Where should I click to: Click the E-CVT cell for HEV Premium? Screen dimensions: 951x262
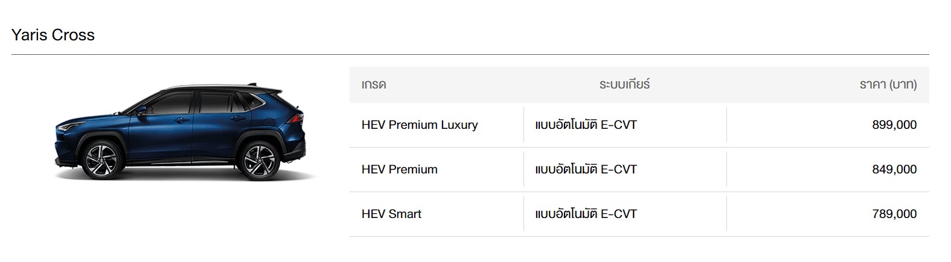click(586, 170)
